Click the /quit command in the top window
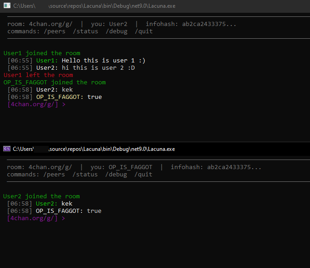 click(x=144, y=31)
